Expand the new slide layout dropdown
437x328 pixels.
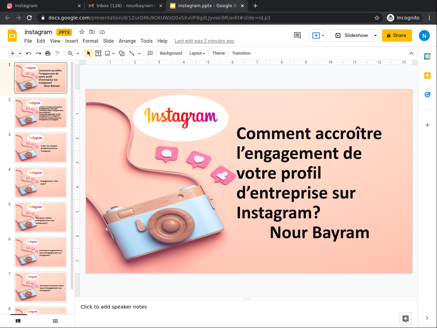click(x=20, y=53)
